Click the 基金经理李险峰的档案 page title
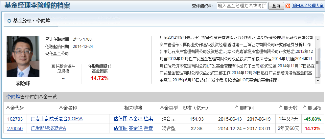325x139 pixels. coord(37,6)
